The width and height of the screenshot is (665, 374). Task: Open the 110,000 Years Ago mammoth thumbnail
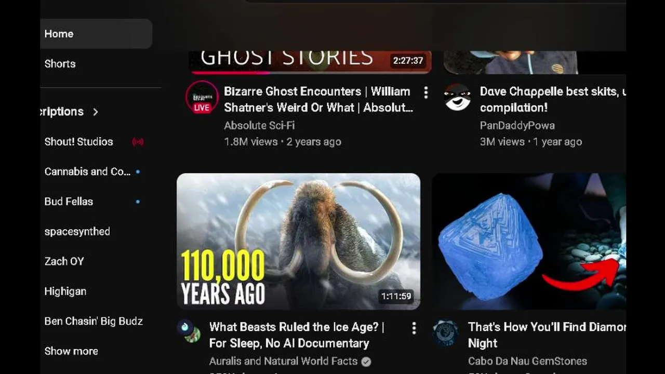click(x=298, y=242)
